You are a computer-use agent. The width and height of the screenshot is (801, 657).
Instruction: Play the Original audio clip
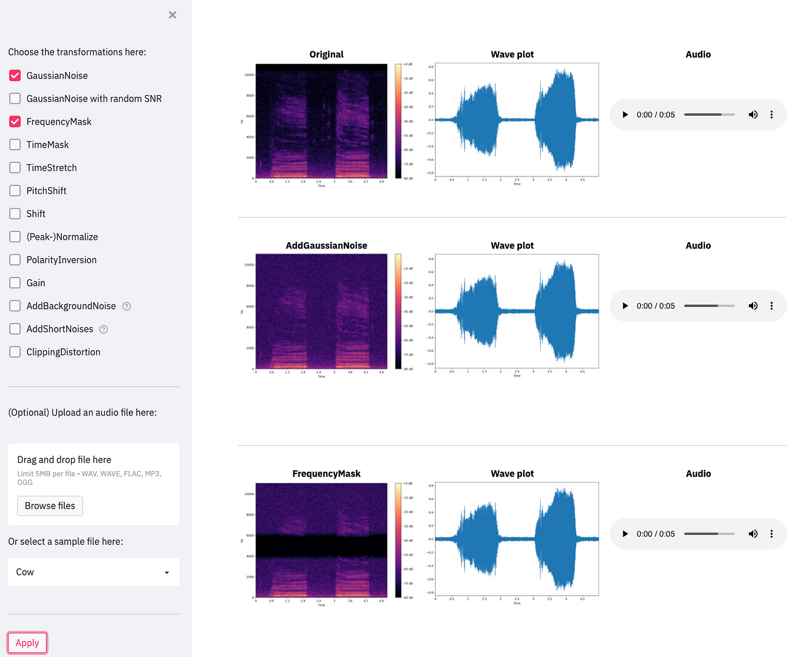click(x=625, y=115)
